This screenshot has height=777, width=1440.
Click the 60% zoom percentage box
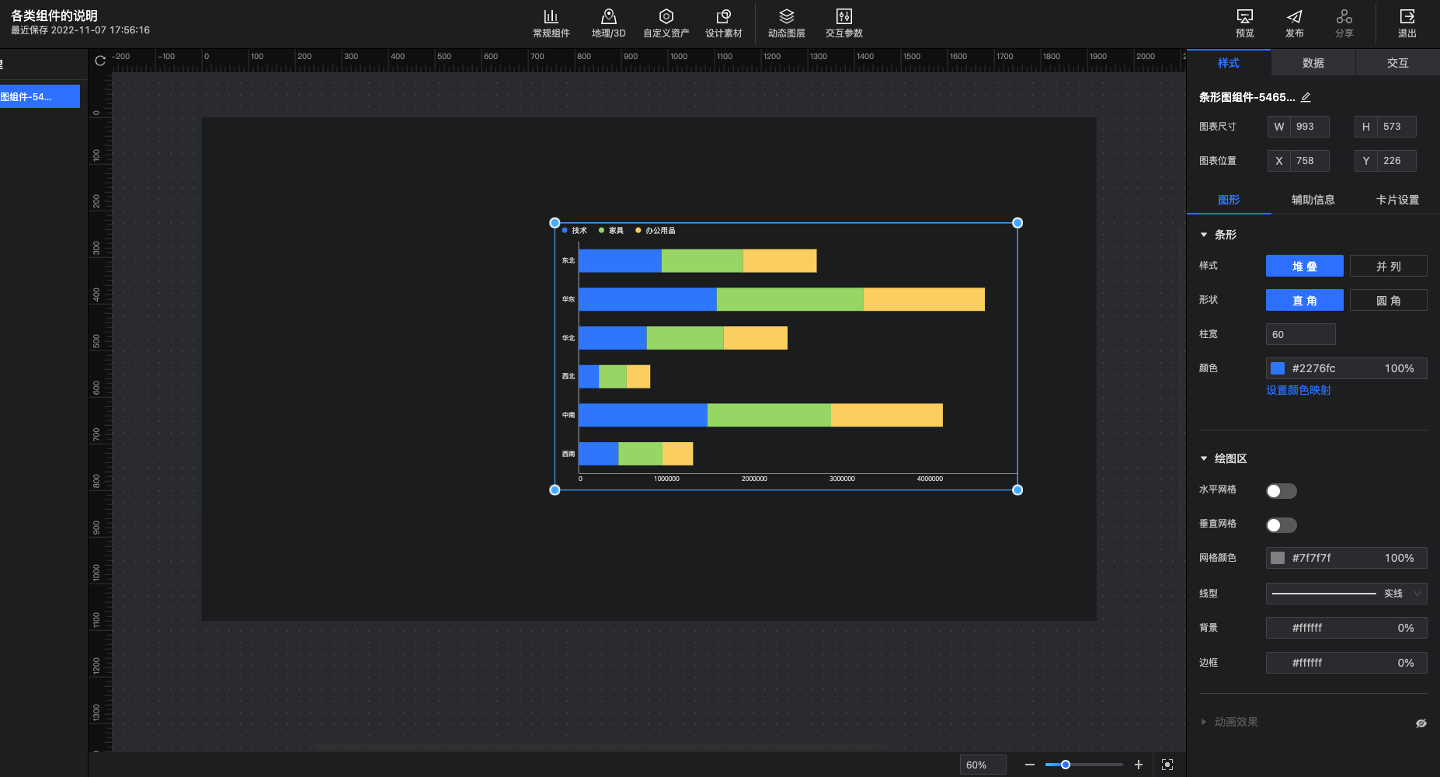tap(983, 765)
